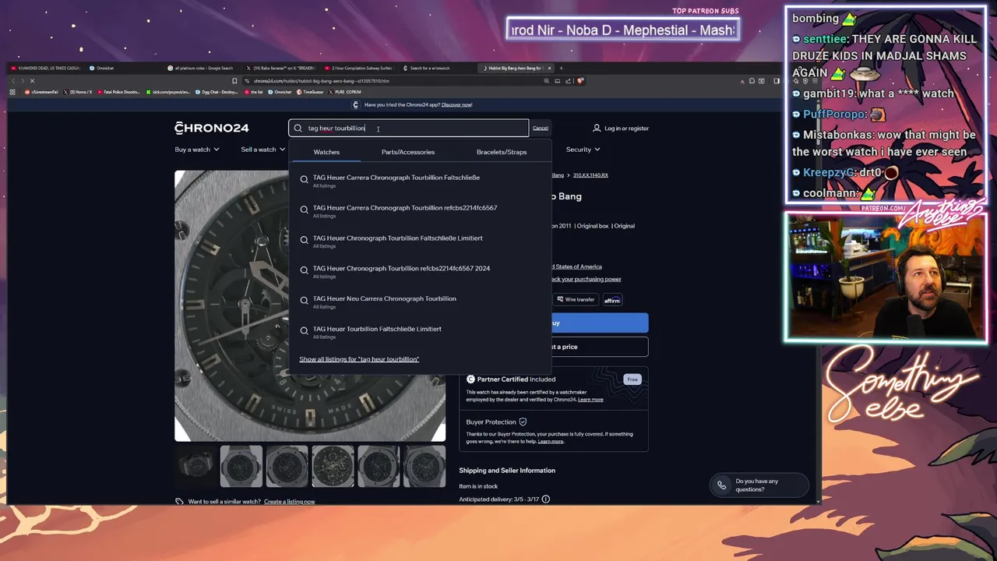Screen dimensions: 997x561
Task: Switch to the Bracelets/Straps tab
Action: [x=502, y=152]
